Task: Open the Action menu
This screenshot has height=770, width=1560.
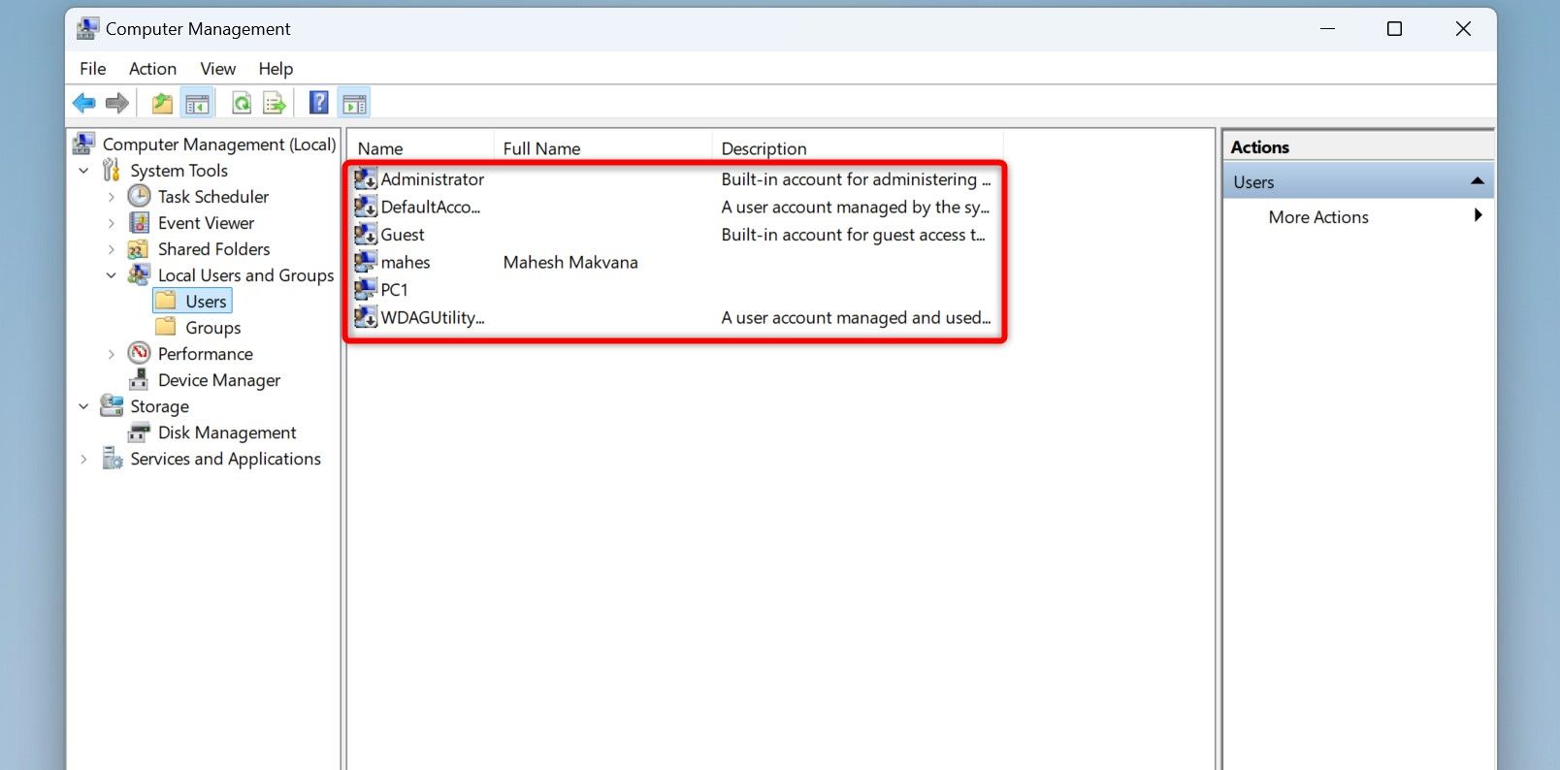Action: (x=153, y=69)
